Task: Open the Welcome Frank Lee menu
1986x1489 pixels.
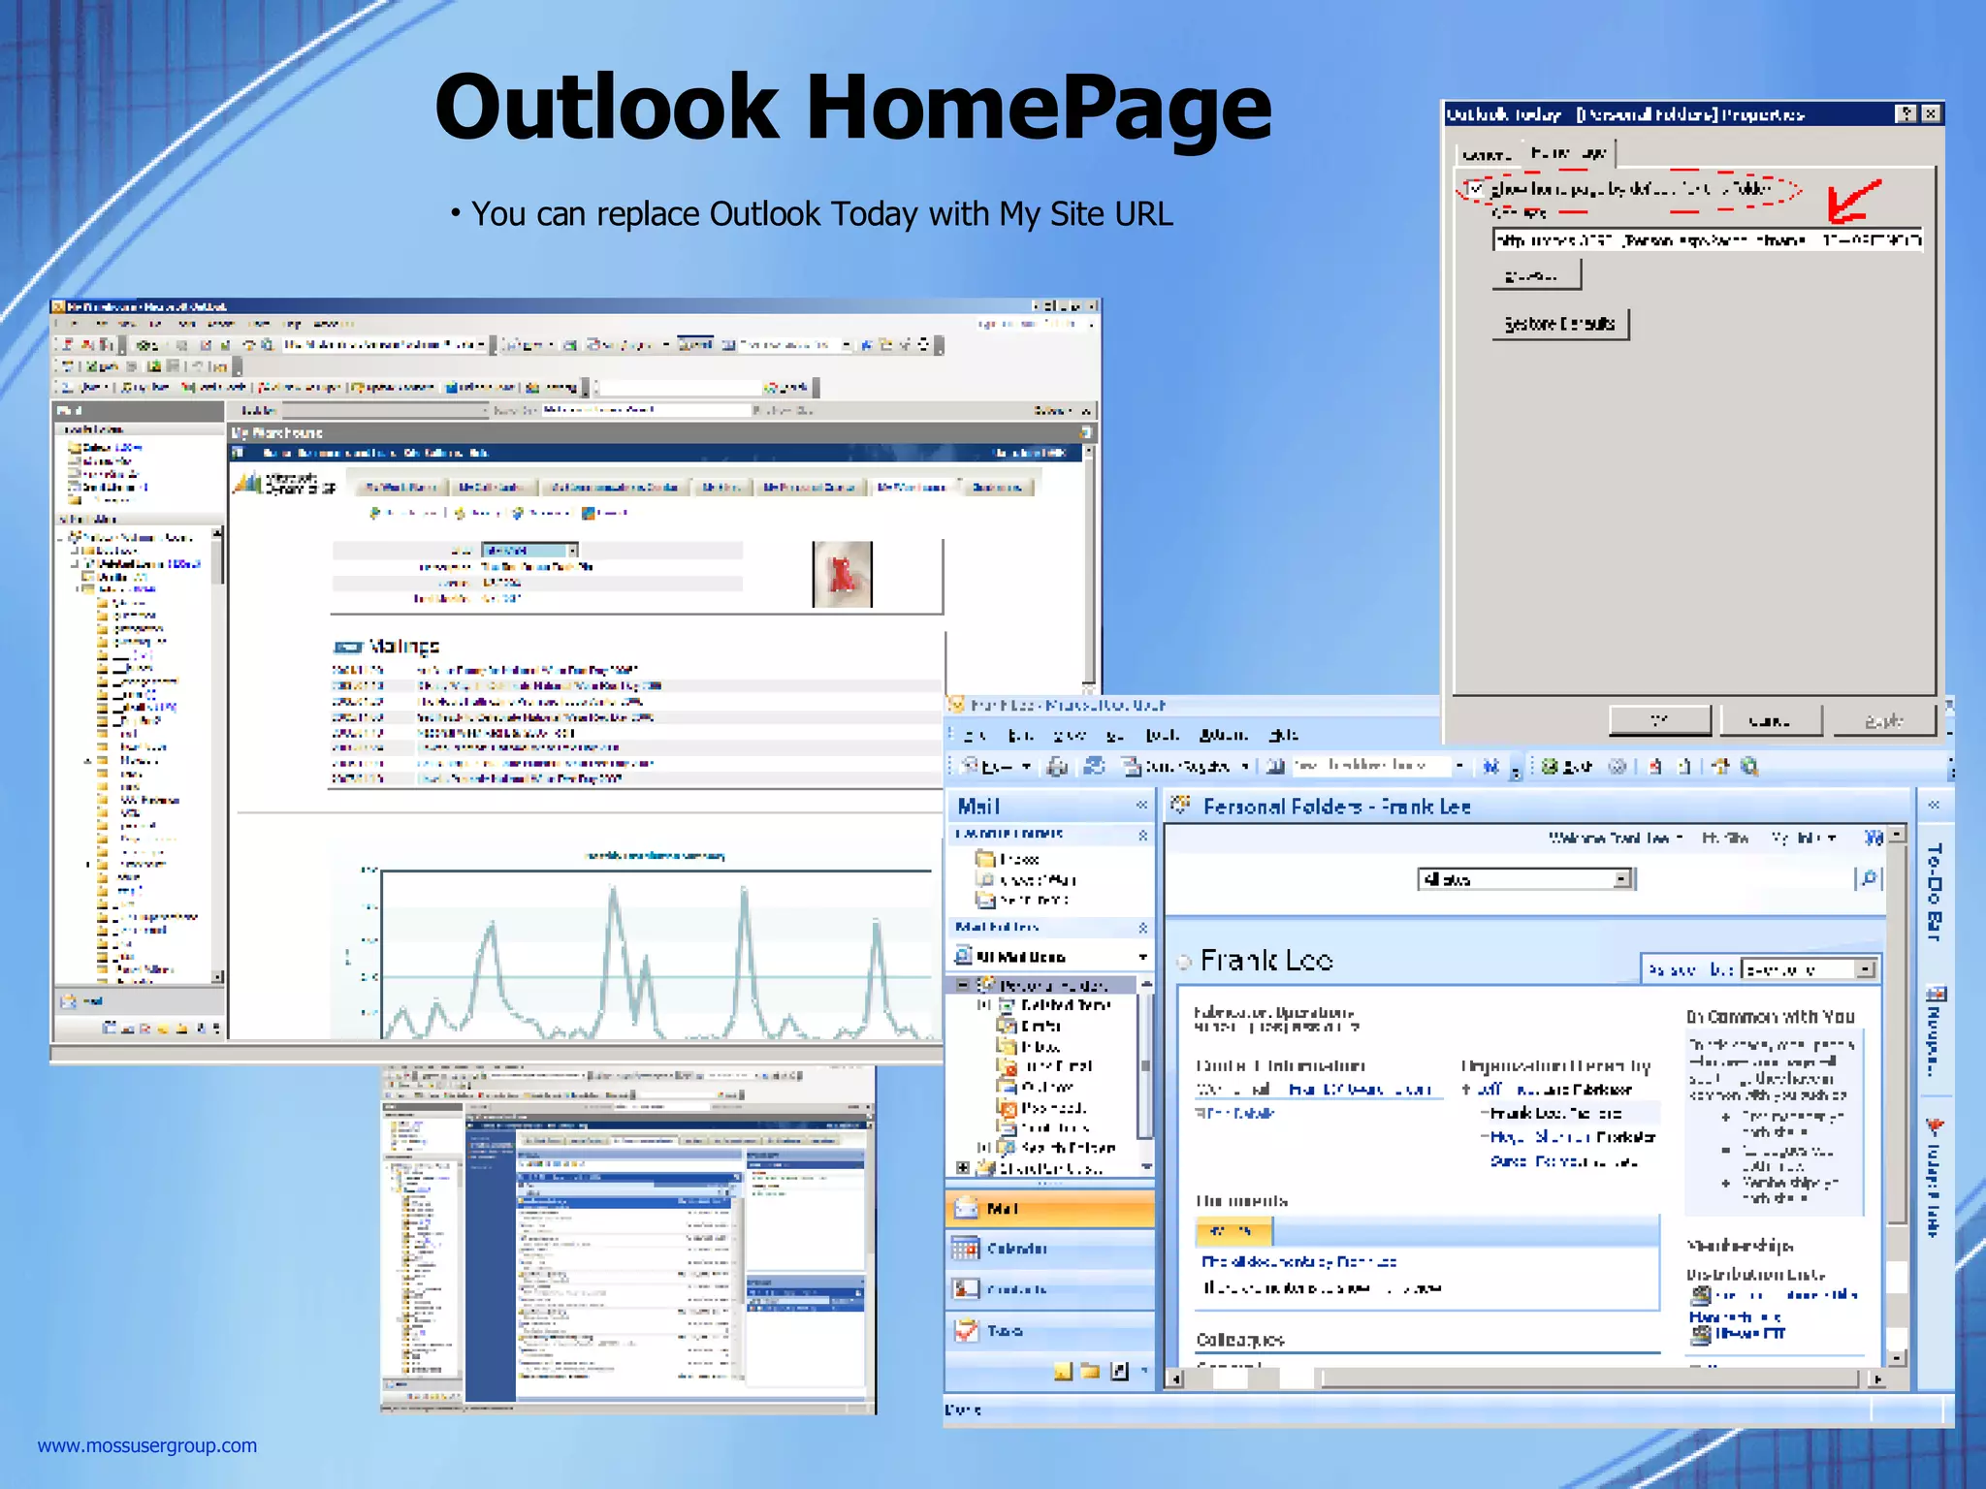Action: [x=1615, y=838]
